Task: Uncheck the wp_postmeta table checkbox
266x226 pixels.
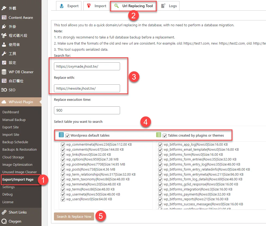Action: 63,164
